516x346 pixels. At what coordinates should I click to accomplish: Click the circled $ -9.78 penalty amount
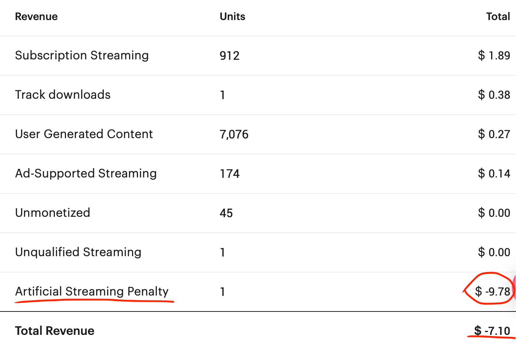(492, 291)
